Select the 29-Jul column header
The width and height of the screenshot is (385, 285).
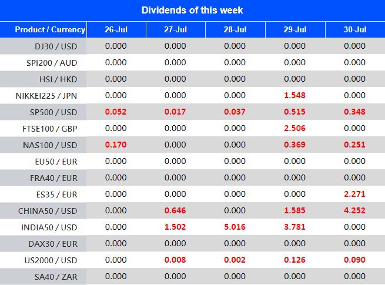(294, 29)
